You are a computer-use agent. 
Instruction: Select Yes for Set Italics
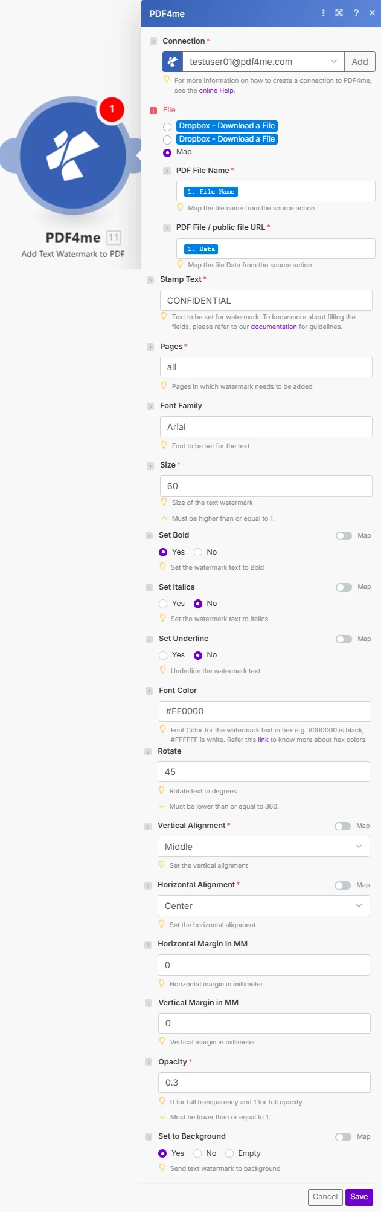coord(163,604)
